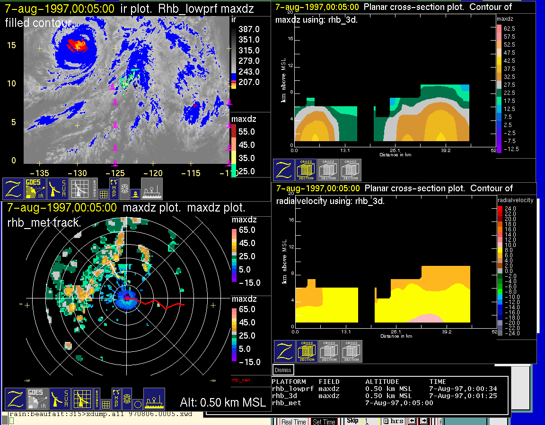
Task: Click the Skip label in the time controls
Action: point(352,420)
